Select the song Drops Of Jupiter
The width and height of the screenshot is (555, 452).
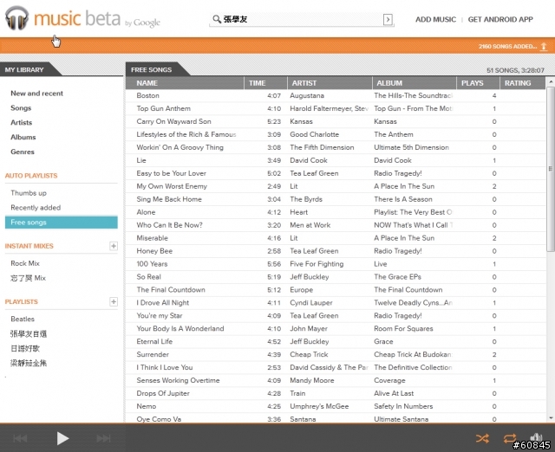click(x=163, y=393)
